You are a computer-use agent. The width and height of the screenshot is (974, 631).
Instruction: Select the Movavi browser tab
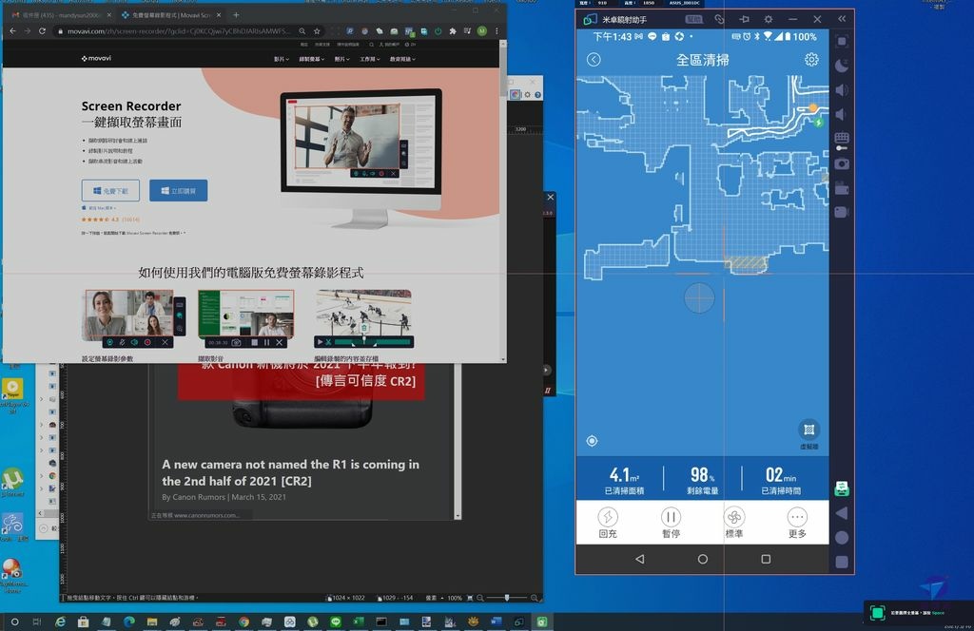coord(171,15)
